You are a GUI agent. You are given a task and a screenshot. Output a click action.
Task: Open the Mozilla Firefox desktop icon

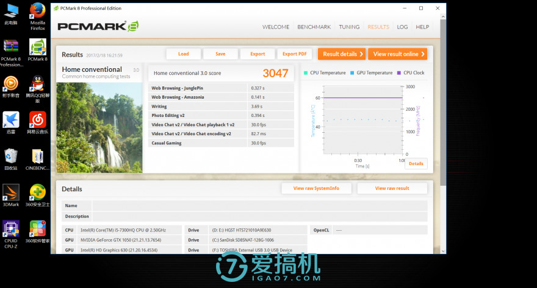coord(38,16)
